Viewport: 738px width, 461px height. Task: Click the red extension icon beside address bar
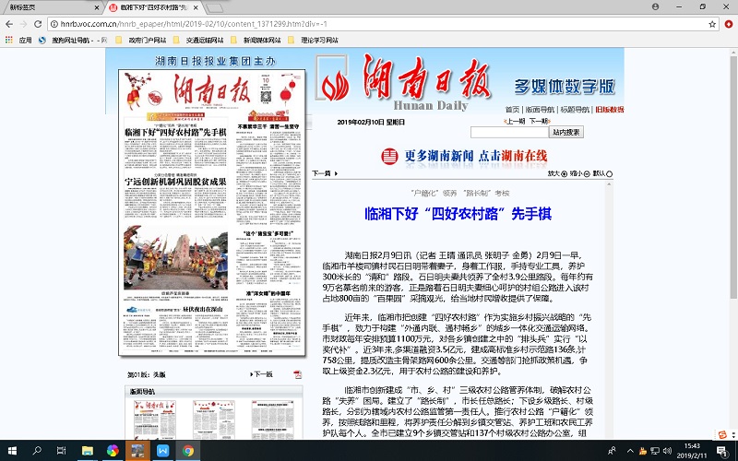[x=729, y=24]
